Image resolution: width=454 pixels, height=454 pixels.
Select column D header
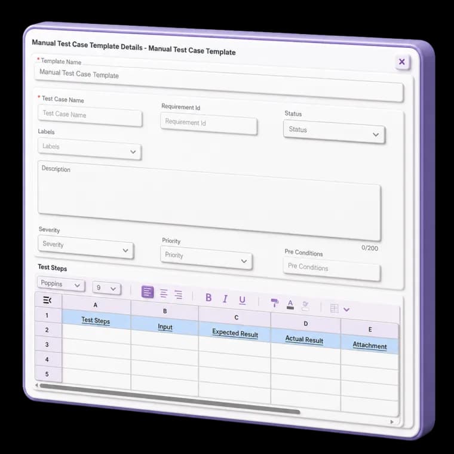pos(305,324)
